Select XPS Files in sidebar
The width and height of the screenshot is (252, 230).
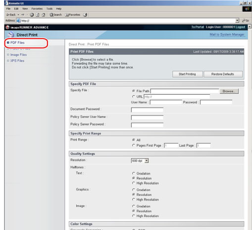tap(17, 61)
